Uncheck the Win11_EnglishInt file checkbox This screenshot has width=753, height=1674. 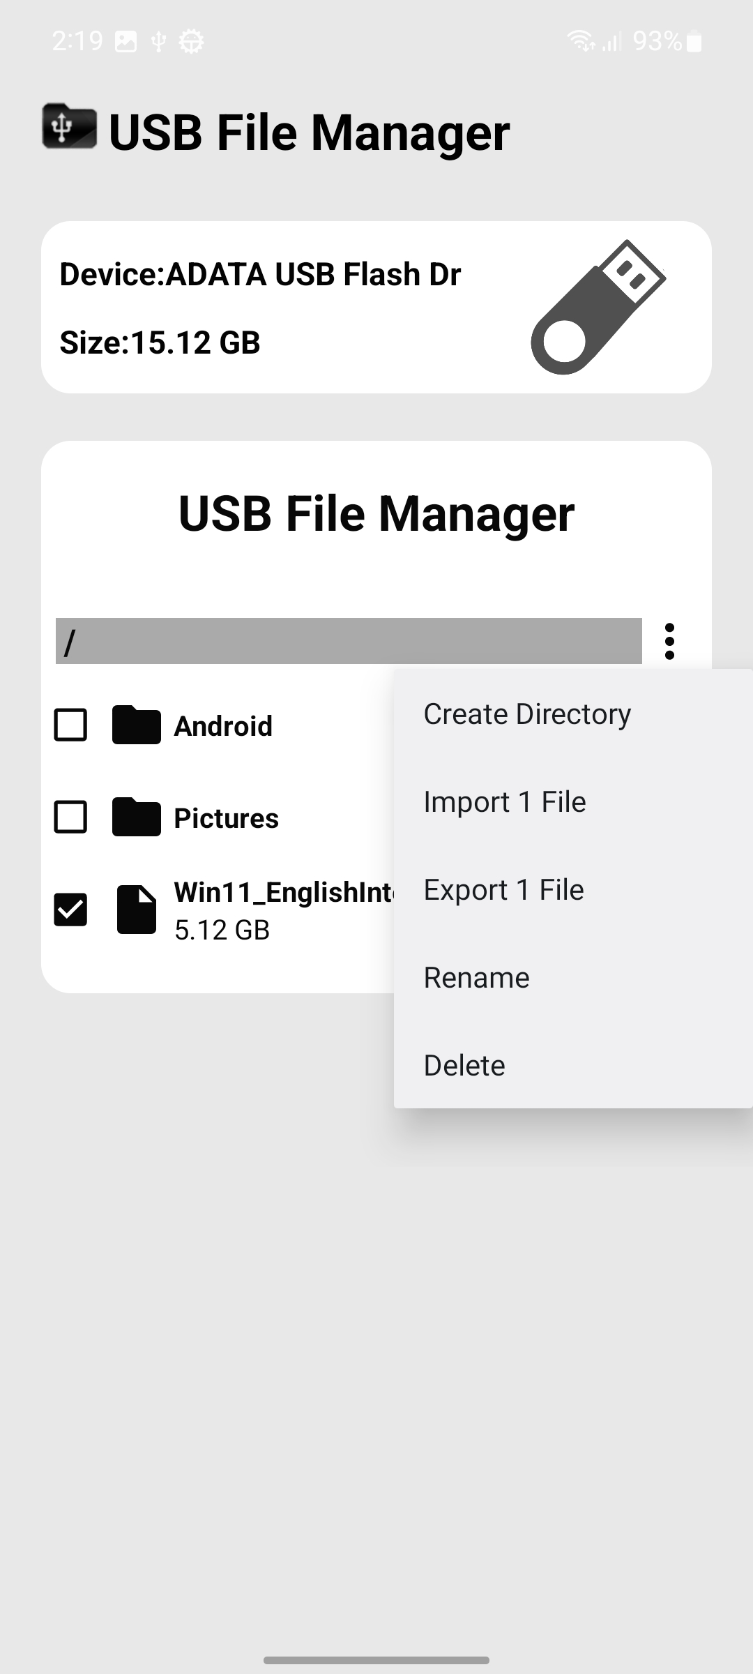pos(70,910)
